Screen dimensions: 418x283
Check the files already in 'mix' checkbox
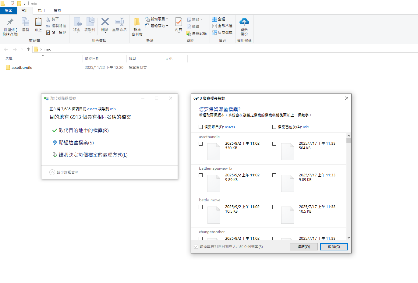pos(274,127)
